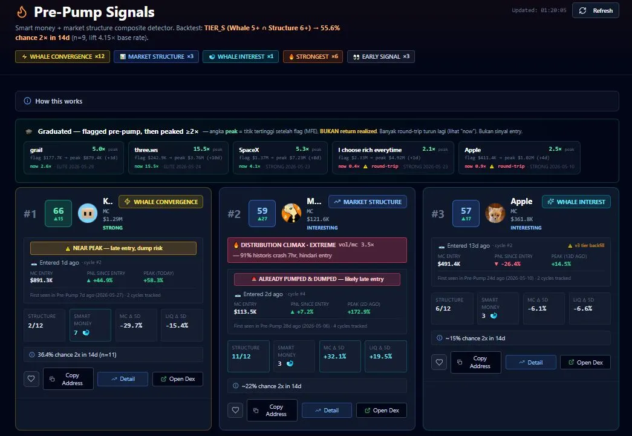Click the MC $1.29M value on card #1
Screen dimensions: 632x436
coord(112,219)
